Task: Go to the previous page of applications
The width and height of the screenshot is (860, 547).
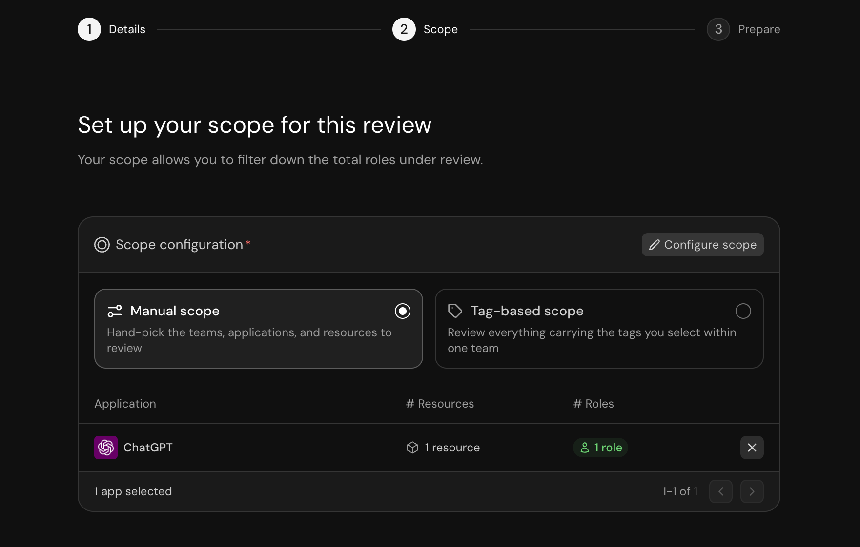Action: tap(721, 491)
